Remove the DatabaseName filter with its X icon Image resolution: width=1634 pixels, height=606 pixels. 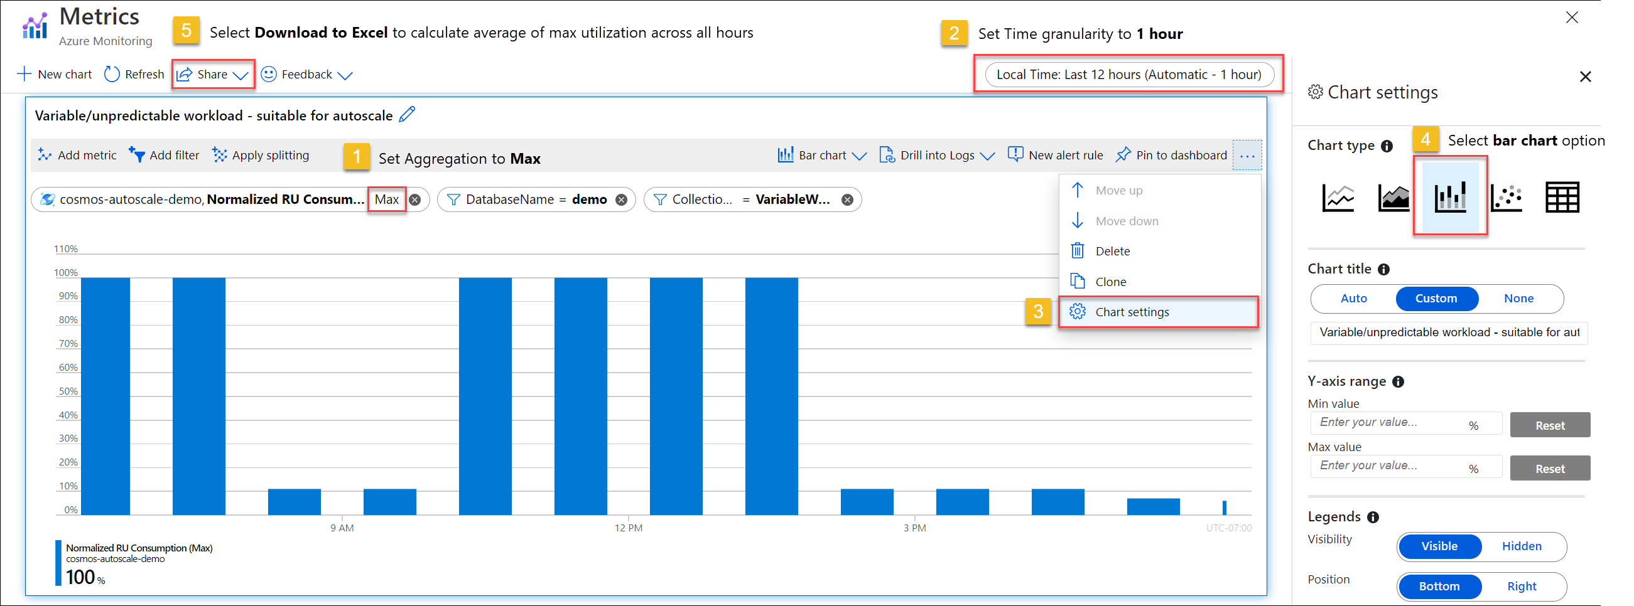[x=622, y=199]
